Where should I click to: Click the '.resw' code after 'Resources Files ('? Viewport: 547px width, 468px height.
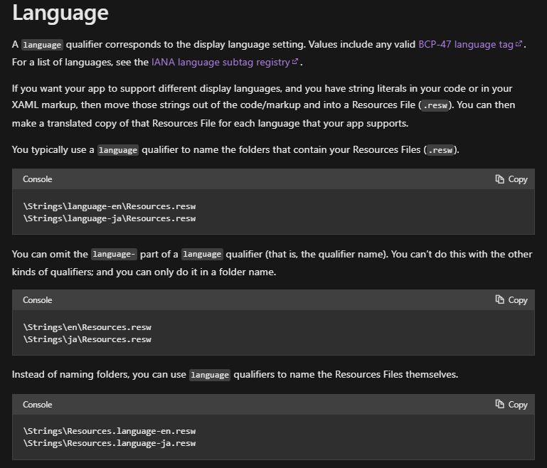[440, 150]
